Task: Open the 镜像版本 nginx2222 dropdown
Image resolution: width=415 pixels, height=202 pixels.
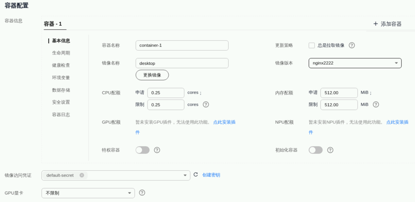Action: pos(355,63)
